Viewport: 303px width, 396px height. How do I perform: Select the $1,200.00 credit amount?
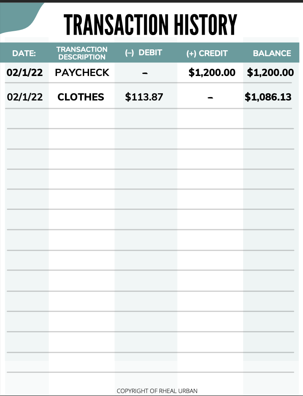click(x=212, y=73)
